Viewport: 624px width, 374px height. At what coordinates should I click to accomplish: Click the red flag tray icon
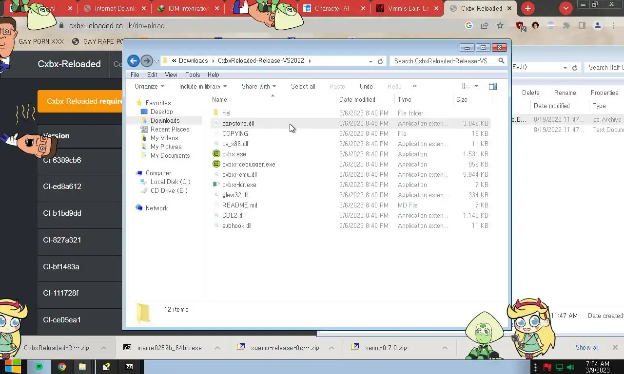[547, 367]
